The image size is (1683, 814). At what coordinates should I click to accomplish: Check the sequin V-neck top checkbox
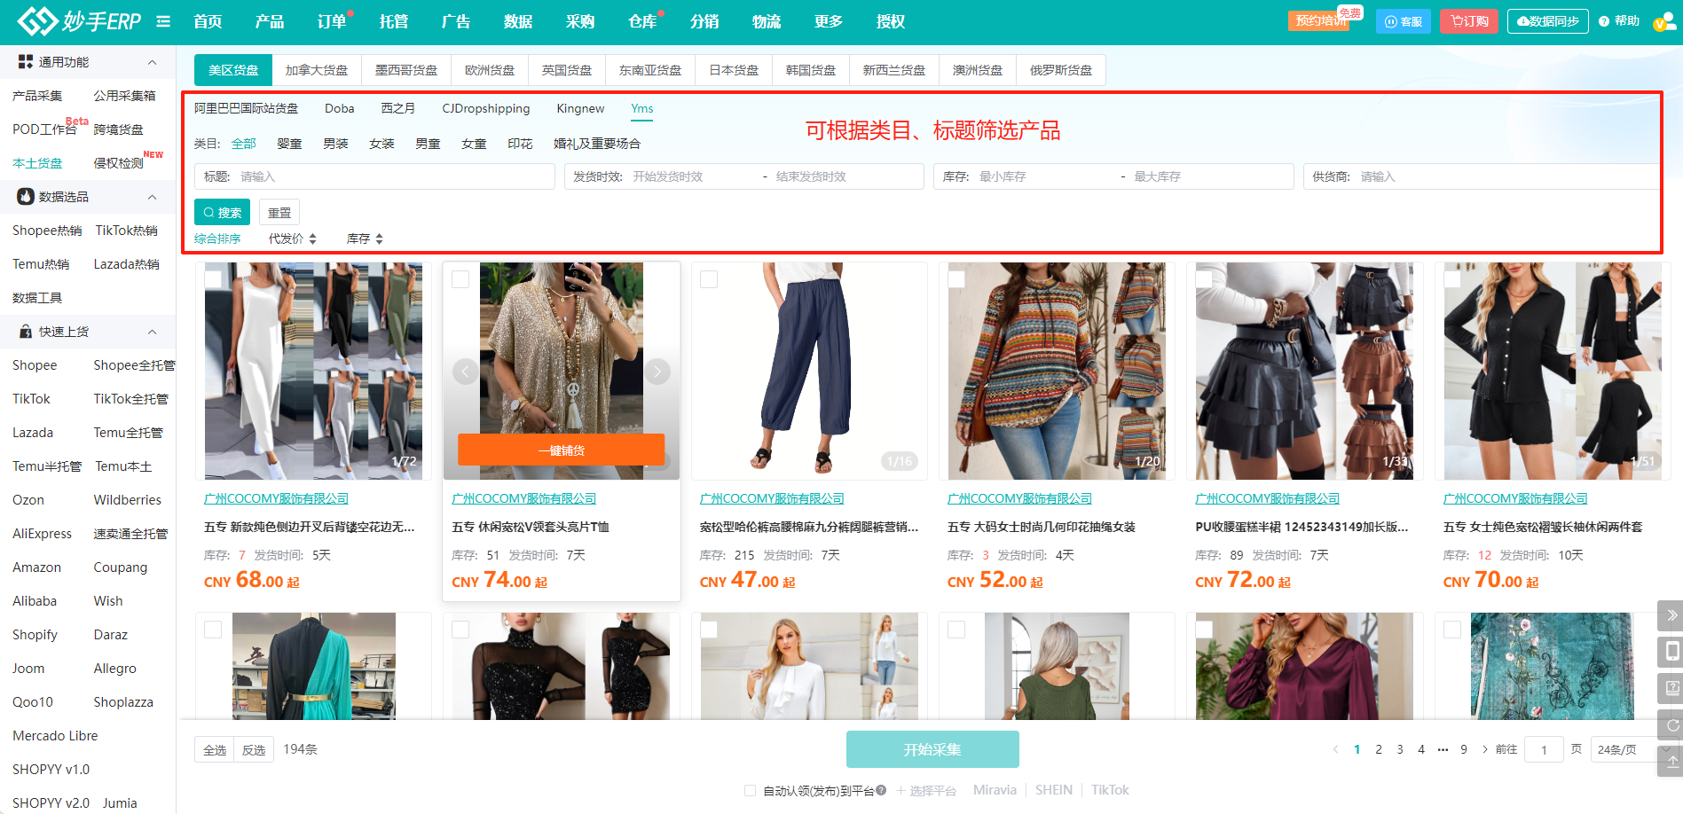460,279
